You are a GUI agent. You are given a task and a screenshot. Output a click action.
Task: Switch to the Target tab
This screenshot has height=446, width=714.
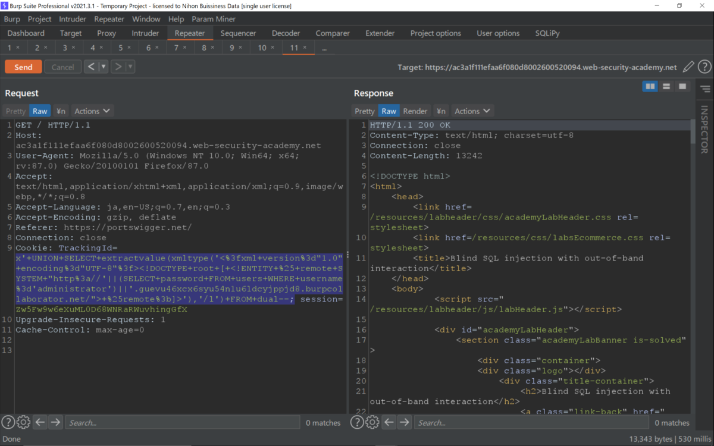tap(71, 33)
